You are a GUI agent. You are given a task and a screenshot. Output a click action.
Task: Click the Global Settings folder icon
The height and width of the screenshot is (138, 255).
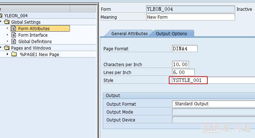(x=7, y=22)
